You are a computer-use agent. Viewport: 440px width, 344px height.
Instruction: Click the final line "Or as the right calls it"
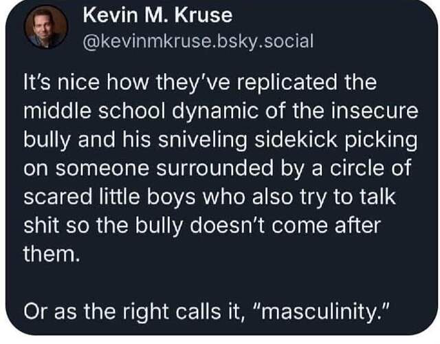click(x=207, y=312)
